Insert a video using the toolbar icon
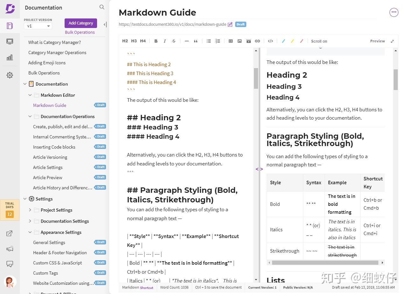 (249, 41)
